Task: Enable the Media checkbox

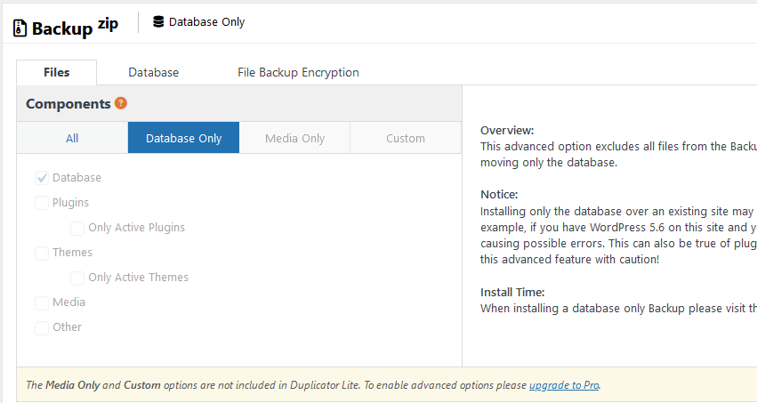Action: (x=42, y=302)
